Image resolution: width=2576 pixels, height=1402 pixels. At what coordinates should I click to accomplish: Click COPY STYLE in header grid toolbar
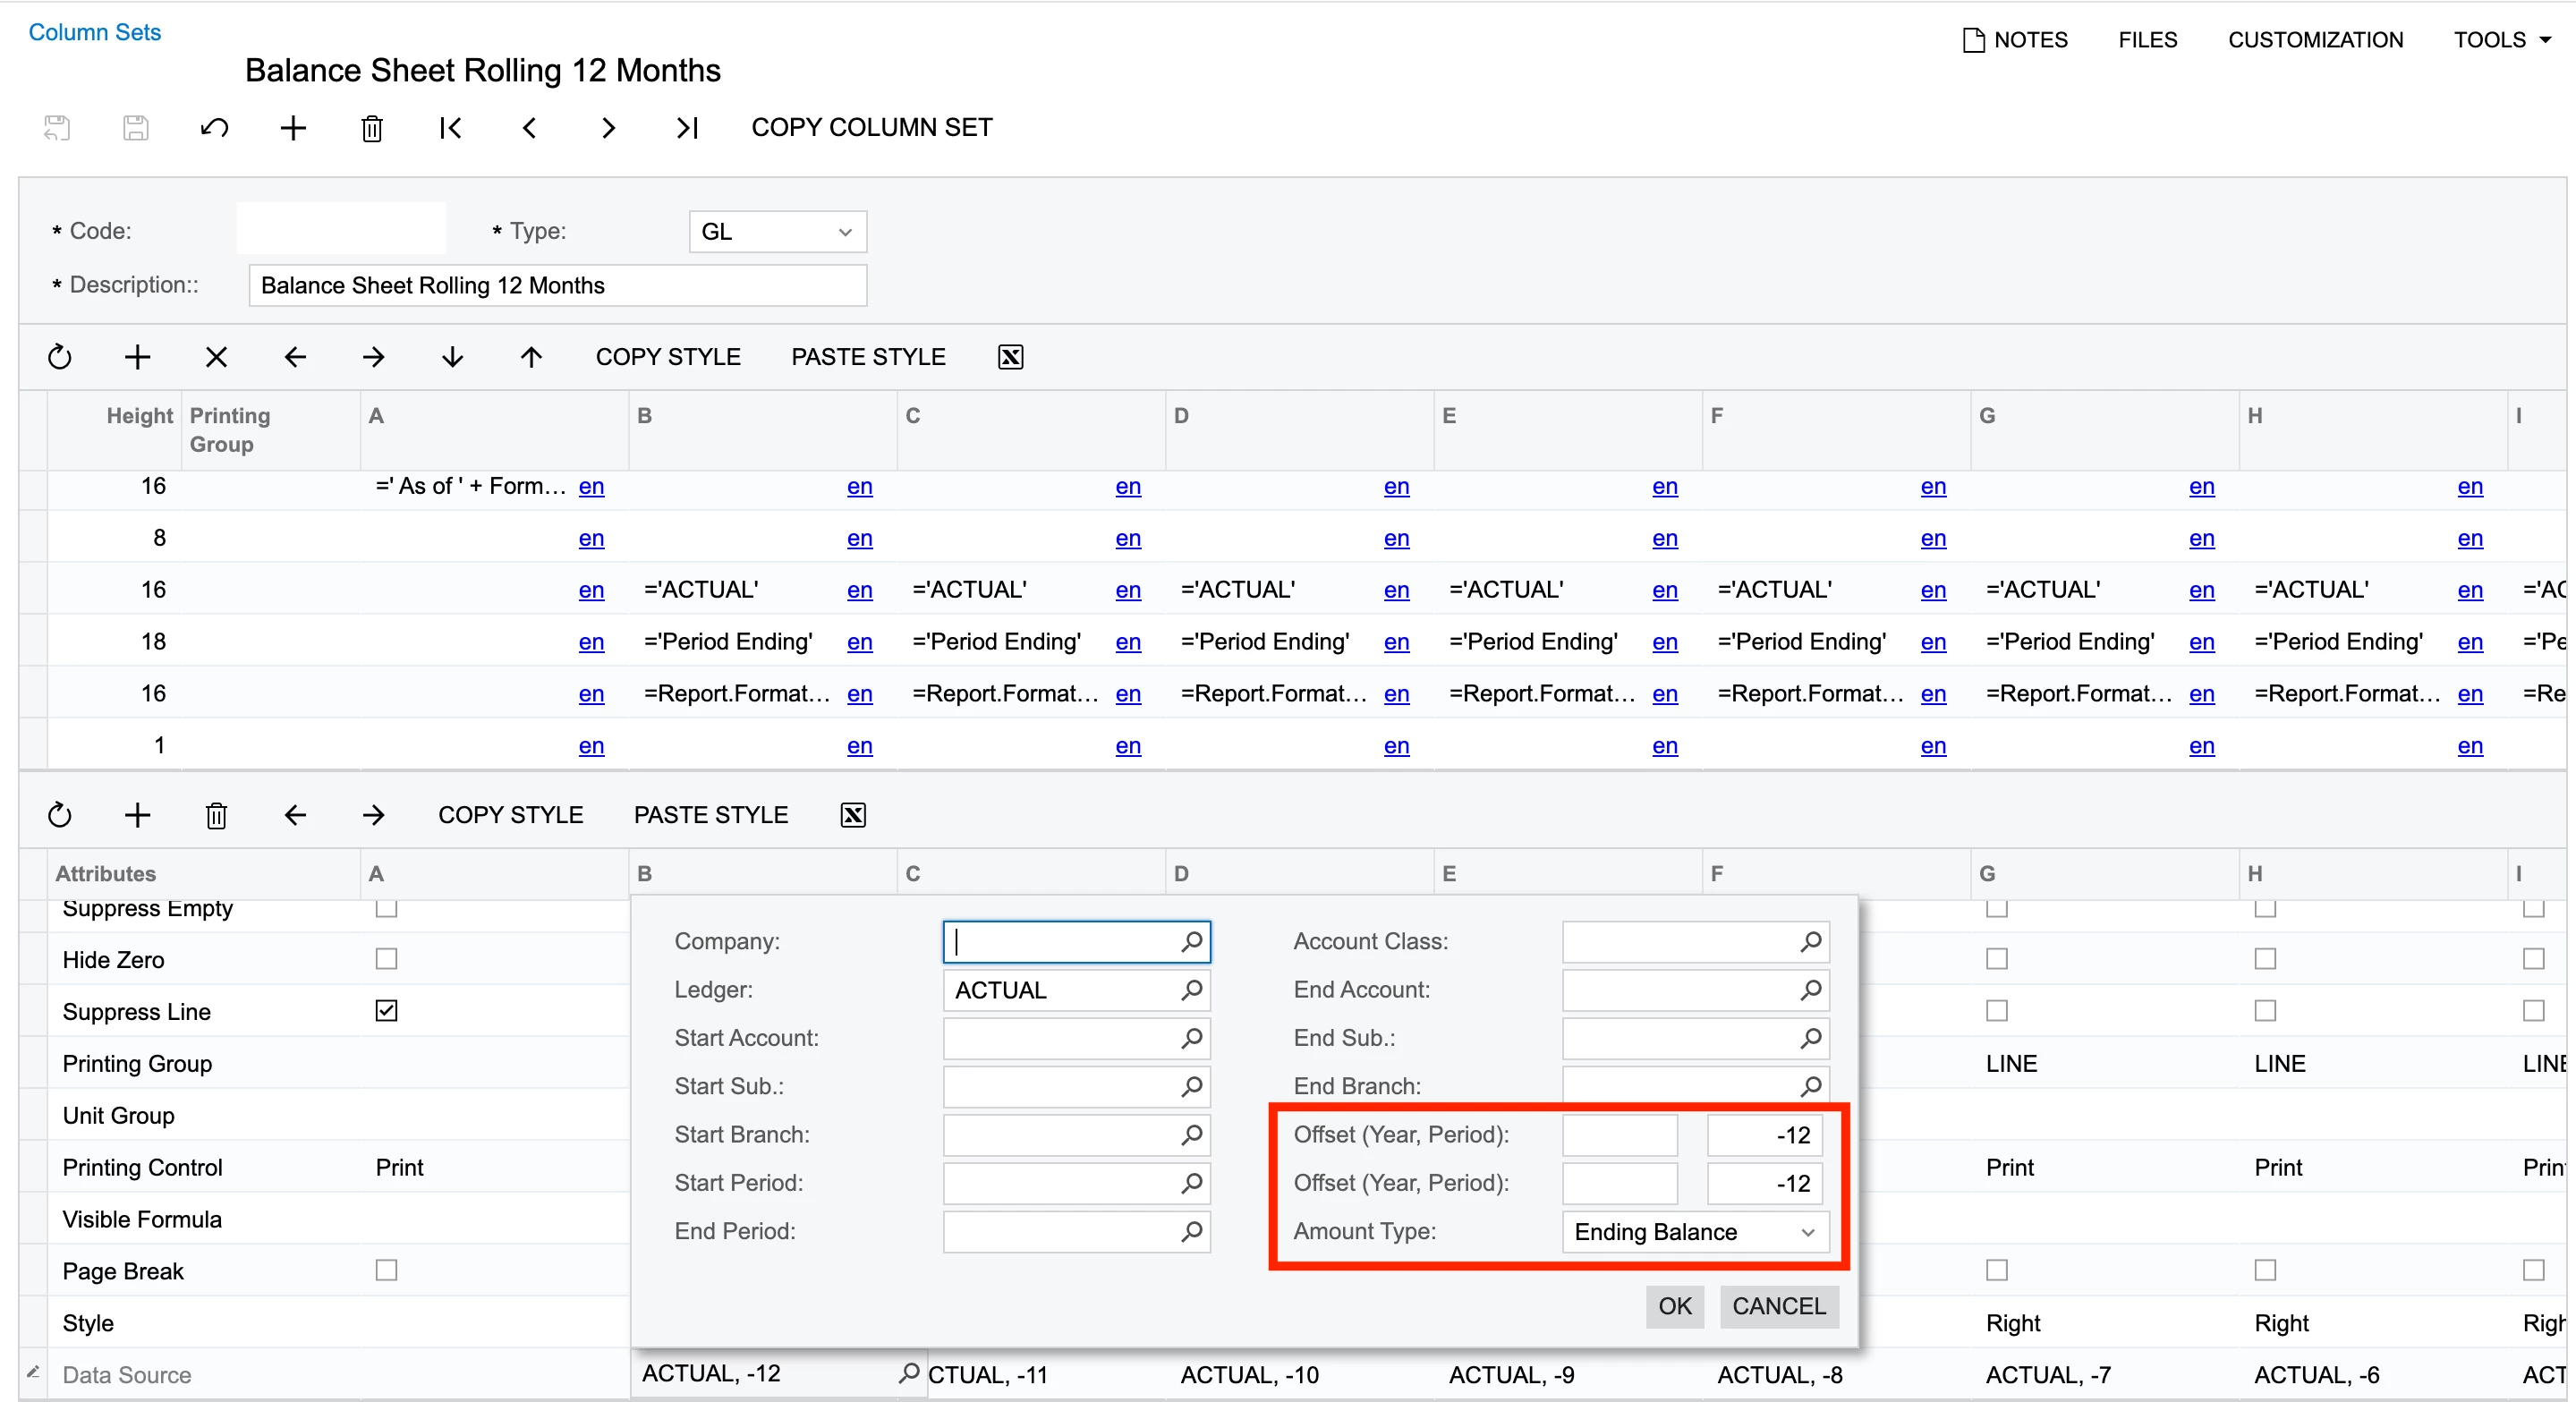[x=668, y=357]
